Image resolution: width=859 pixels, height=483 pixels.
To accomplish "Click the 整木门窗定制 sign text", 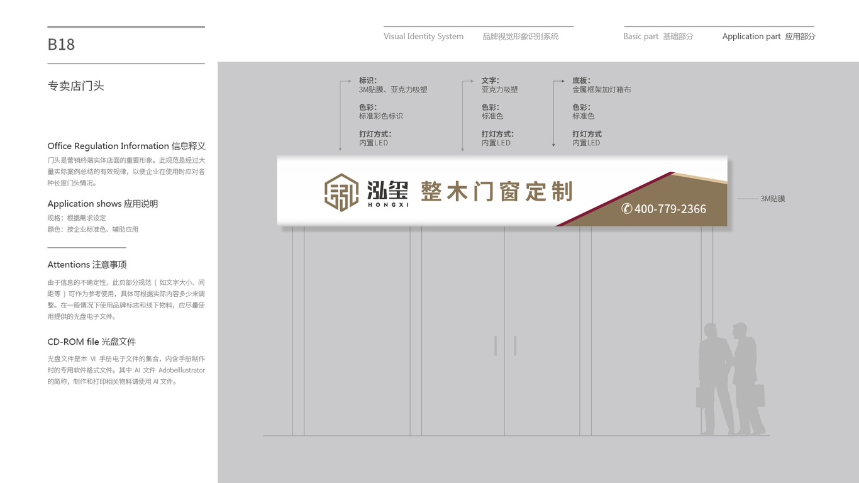I will click(x=497, y=191).
